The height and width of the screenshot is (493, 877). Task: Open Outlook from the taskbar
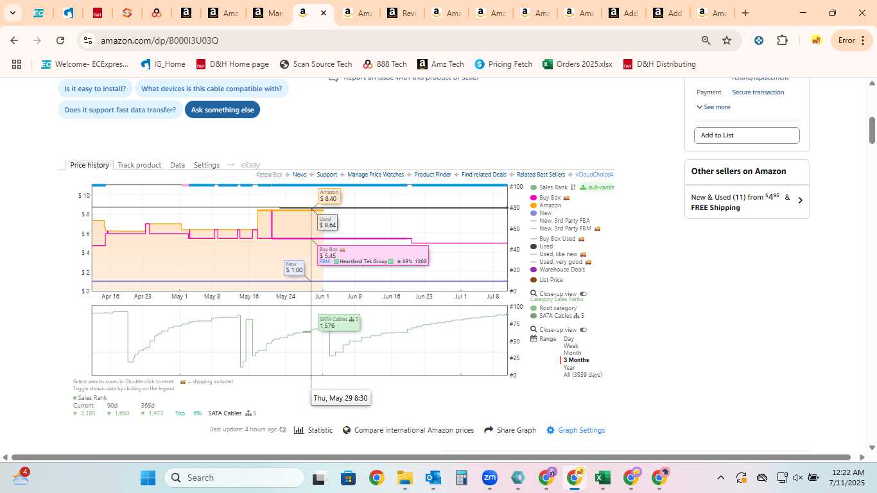tap(433, 478)
